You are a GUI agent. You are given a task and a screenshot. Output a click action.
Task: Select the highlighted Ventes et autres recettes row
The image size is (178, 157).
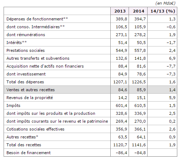pos(90,90)
